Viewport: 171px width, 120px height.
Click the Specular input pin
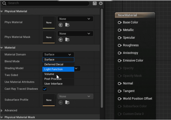click(120, 38)
